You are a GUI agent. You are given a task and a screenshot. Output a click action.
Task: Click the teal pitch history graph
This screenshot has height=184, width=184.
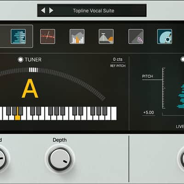click(180, 96)
